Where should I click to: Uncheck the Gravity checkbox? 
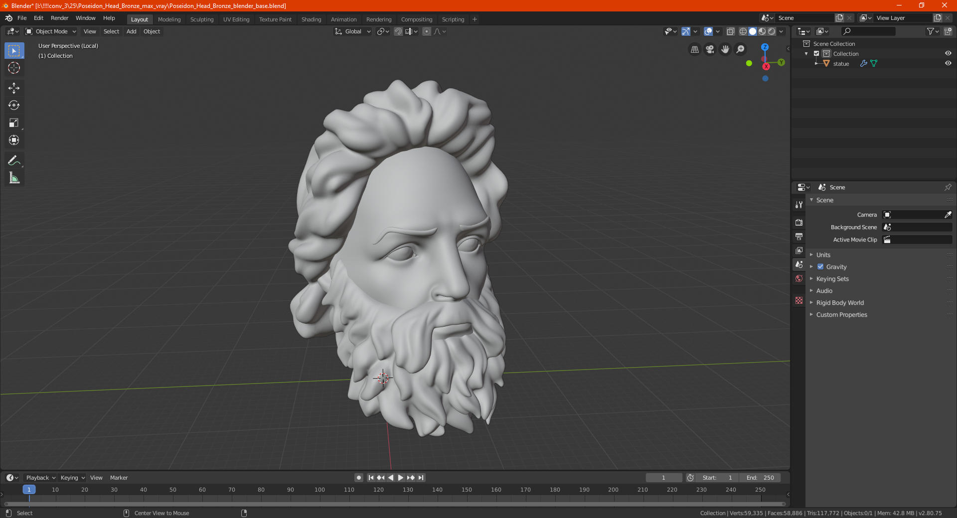(x=820, y=267)
